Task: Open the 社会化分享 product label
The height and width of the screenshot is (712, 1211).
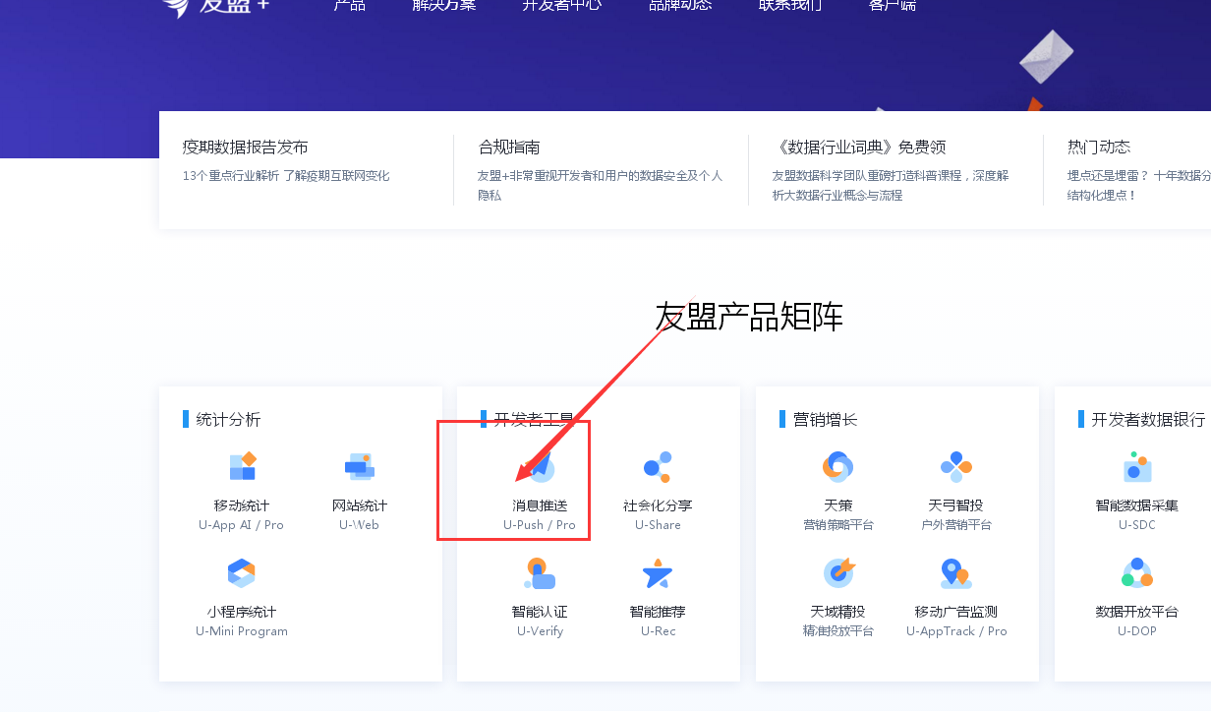Action: click(x=658, y=505)
